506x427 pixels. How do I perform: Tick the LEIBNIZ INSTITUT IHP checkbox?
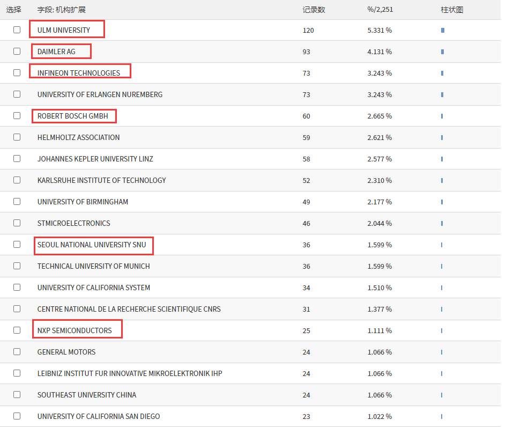click(17, 373)
